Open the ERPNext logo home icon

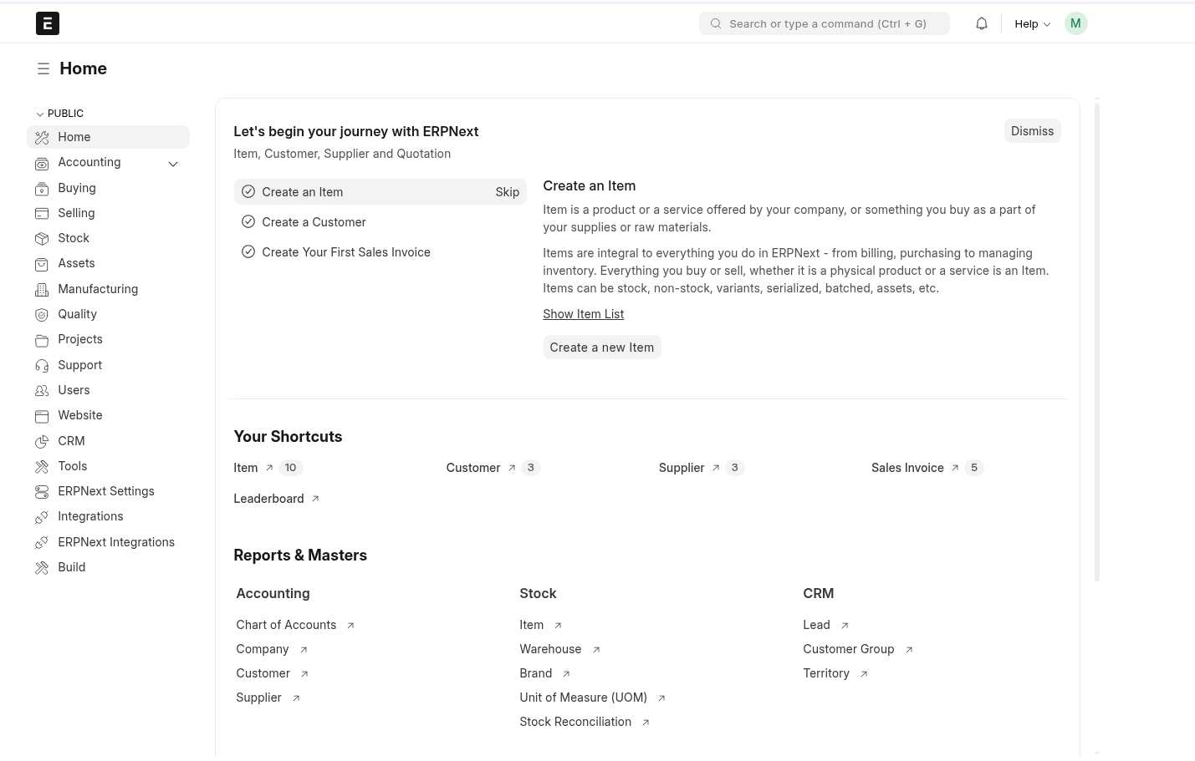click(x=48, y=23)
